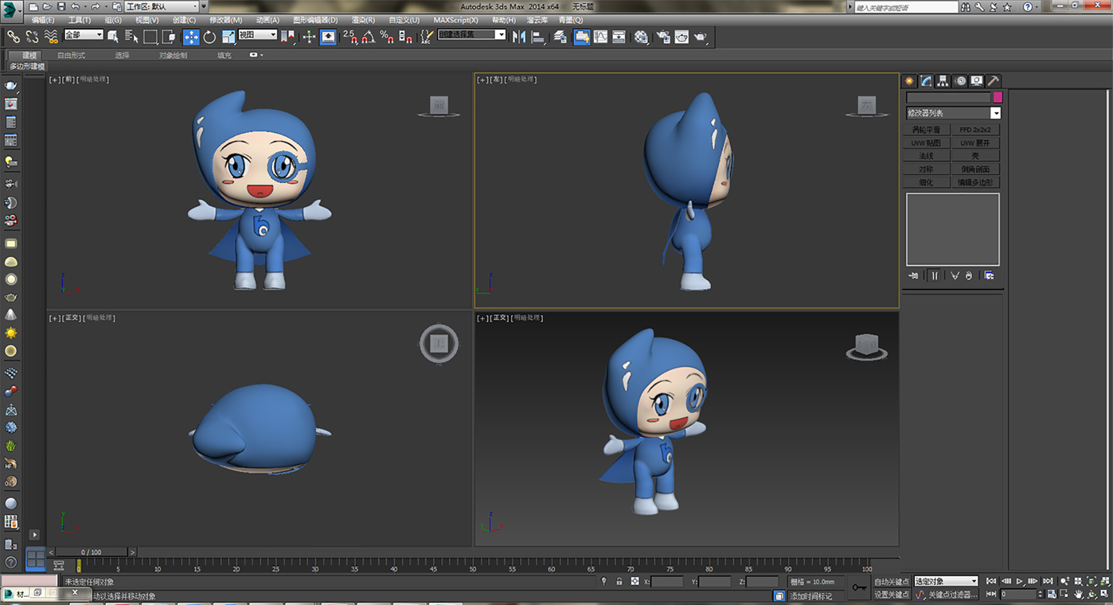This screenshot has height=605, width=1113.
Task: Click the Maximize Viewport toggle icon
Action: coord(1105,594)
